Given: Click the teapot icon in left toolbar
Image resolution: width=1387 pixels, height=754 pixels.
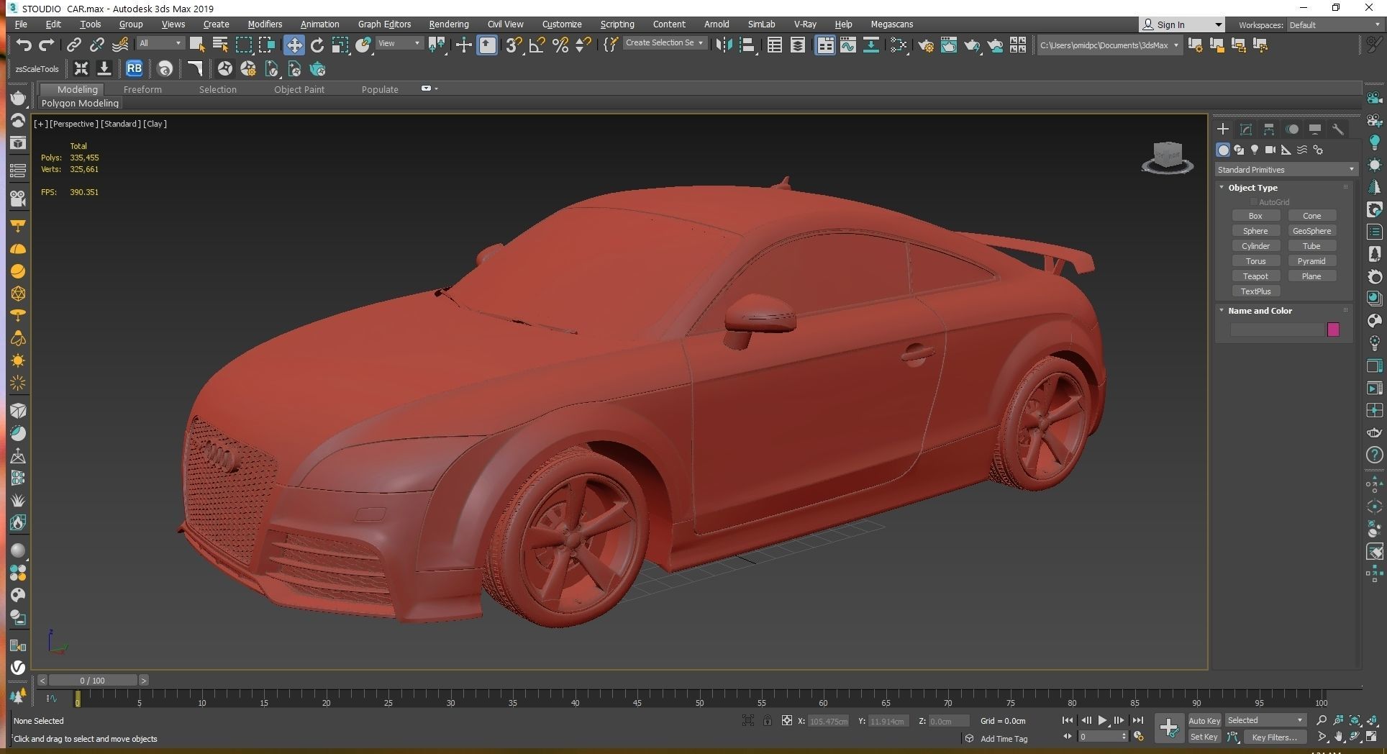Looking at the screenshot, I should point(18,97).
